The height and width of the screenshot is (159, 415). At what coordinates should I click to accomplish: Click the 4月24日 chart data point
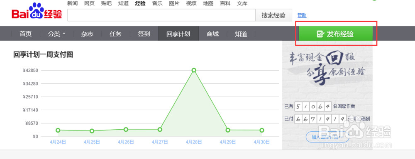[x=58, y=130]
